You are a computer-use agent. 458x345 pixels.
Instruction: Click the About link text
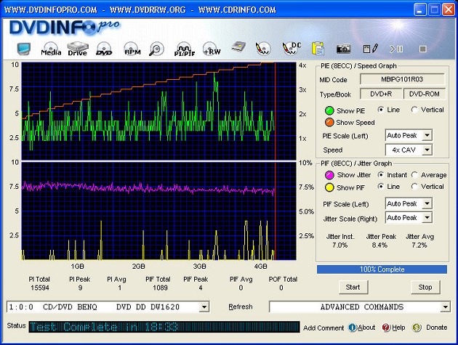tap(366, 328)
